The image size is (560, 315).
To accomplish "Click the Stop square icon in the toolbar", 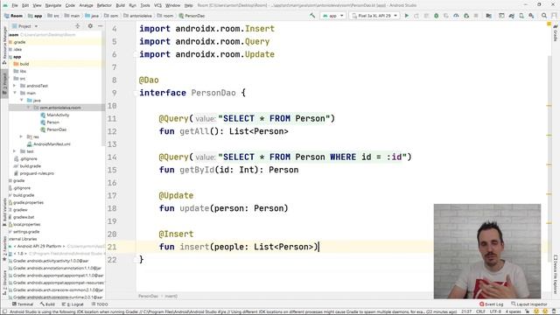I will point(476,16).
